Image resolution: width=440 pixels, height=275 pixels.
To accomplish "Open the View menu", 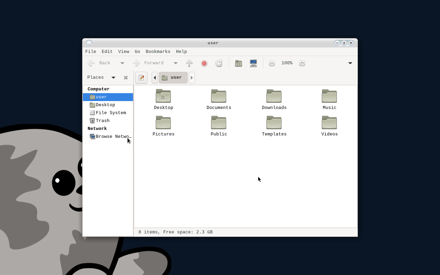I will (x=124, y=52).
